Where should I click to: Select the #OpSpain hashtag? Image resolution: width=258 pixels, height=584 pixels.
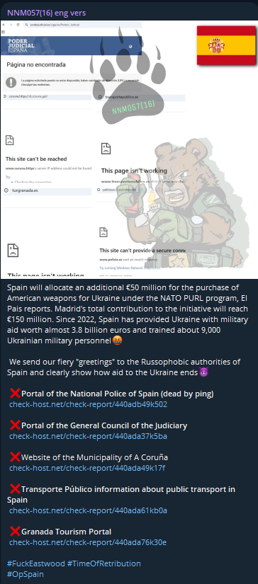(x=26, y=574)
